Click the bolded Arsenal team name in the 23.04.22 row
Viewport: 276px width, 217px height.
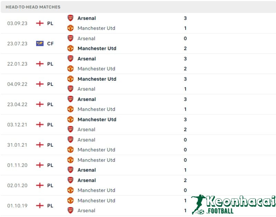86,99
